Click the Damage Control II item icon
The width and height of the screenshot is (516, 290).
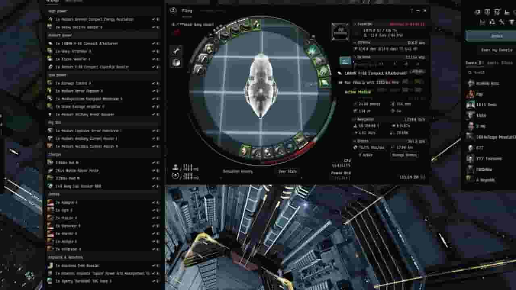[x=50, y=83]
